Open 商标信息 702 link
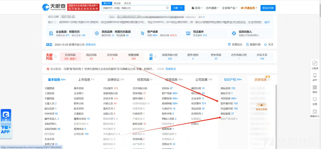321x149 pixels. 228,88
